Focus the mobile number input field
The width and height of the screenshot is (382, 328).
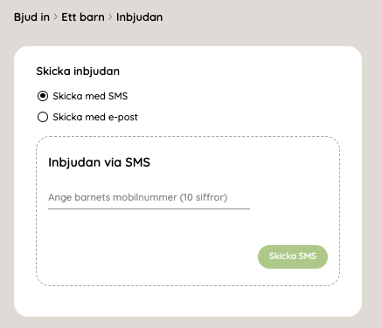(149, 197)
